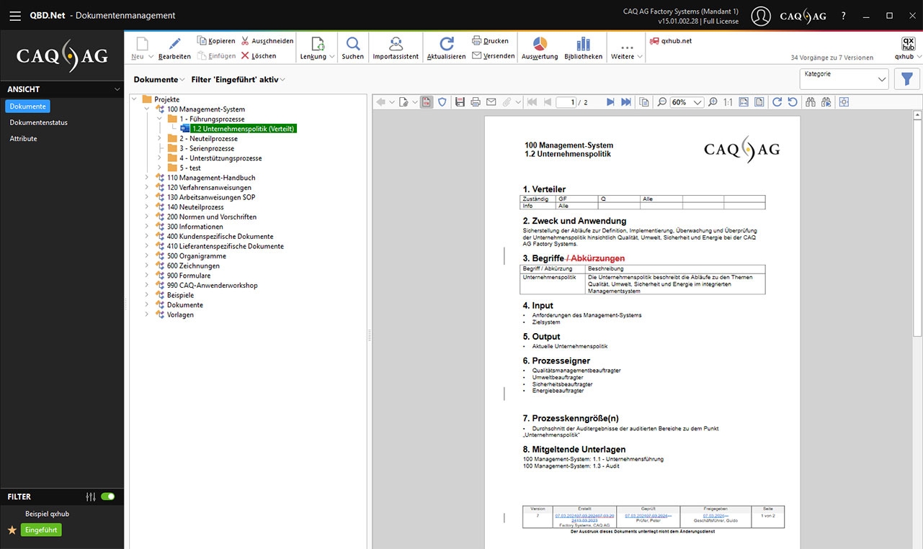
Task: Expand the 2 - Neuteilprozesse folder
Action: (159, 139)
